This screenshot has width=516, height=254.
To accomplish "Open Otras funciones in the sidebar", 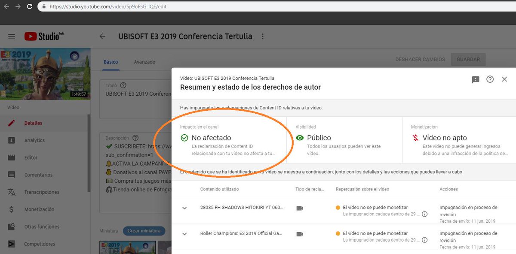I will pyautogui.click(x=42, y=227).
